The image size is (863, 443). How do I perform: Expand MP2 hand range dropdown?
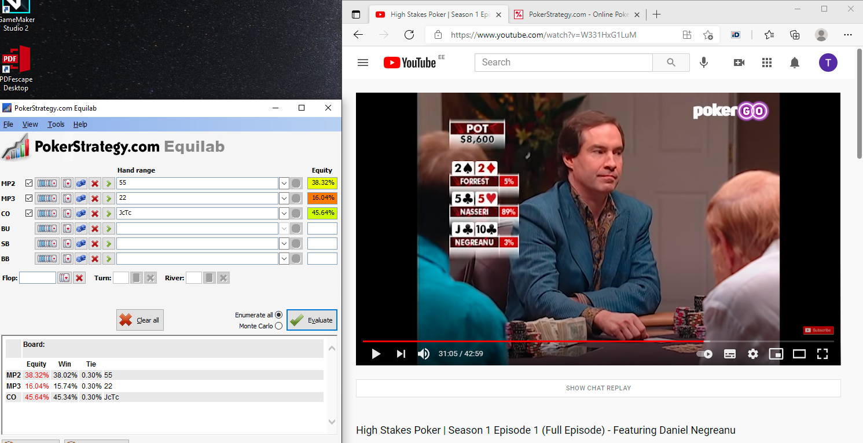pyautogui.click(x=284, y=183)
